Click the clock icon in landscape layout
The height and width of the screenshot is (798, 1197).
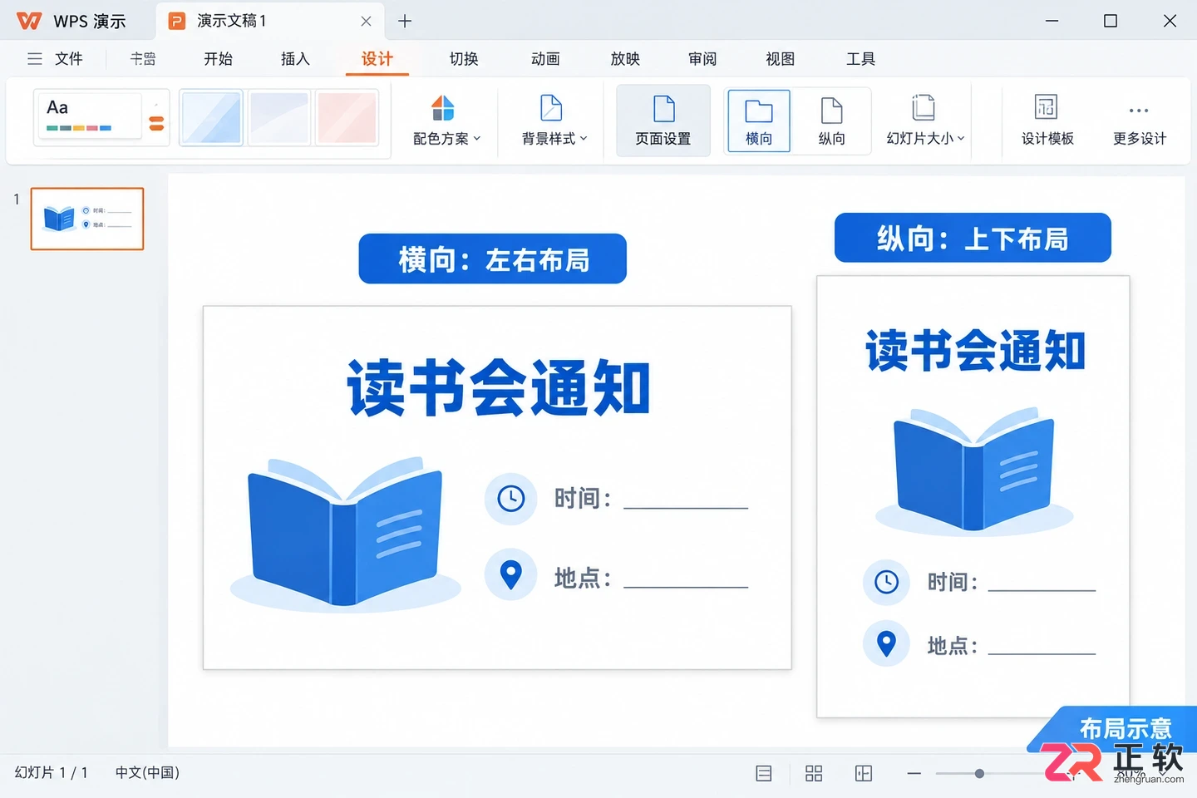tap(510, 499)
